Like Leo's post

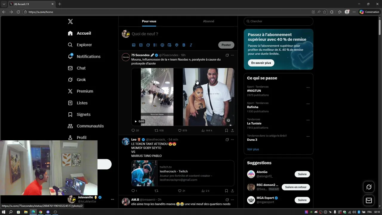(181, 191)
